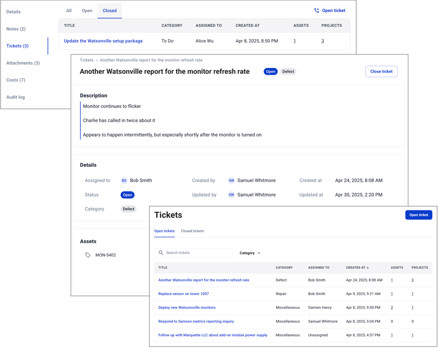
Task: Click the SW avatar beside Created by
Action: tap(231, 181)
